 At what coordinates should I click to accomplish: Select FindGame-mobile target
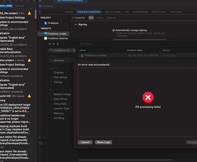click(54, 34)
